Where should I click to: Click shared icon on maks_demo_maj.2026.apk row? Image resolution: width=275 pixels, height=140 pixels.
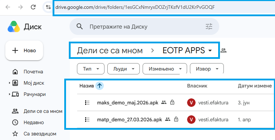coord(164,103)
